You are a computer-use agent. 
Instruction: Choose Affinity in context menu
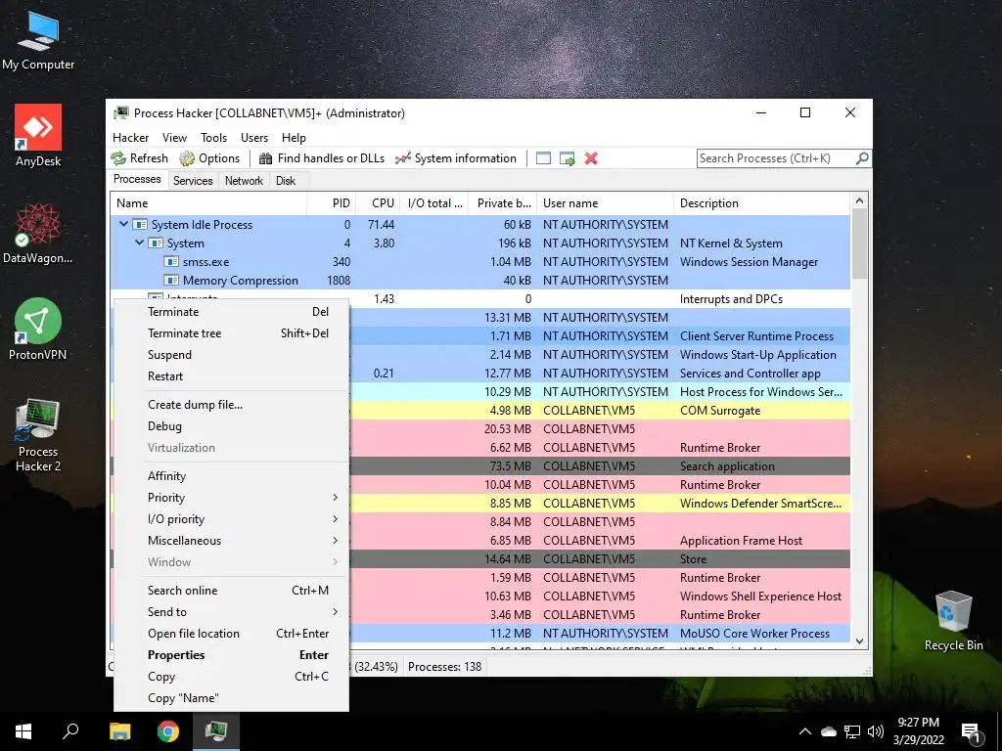point(231,476)
